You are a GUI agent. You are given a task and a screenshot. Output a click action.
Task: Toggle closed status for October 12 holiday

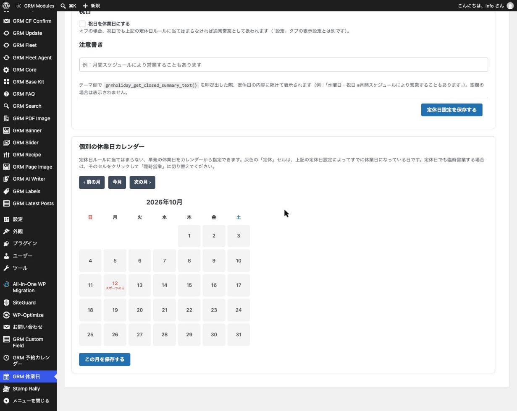(x=115, y=285)
